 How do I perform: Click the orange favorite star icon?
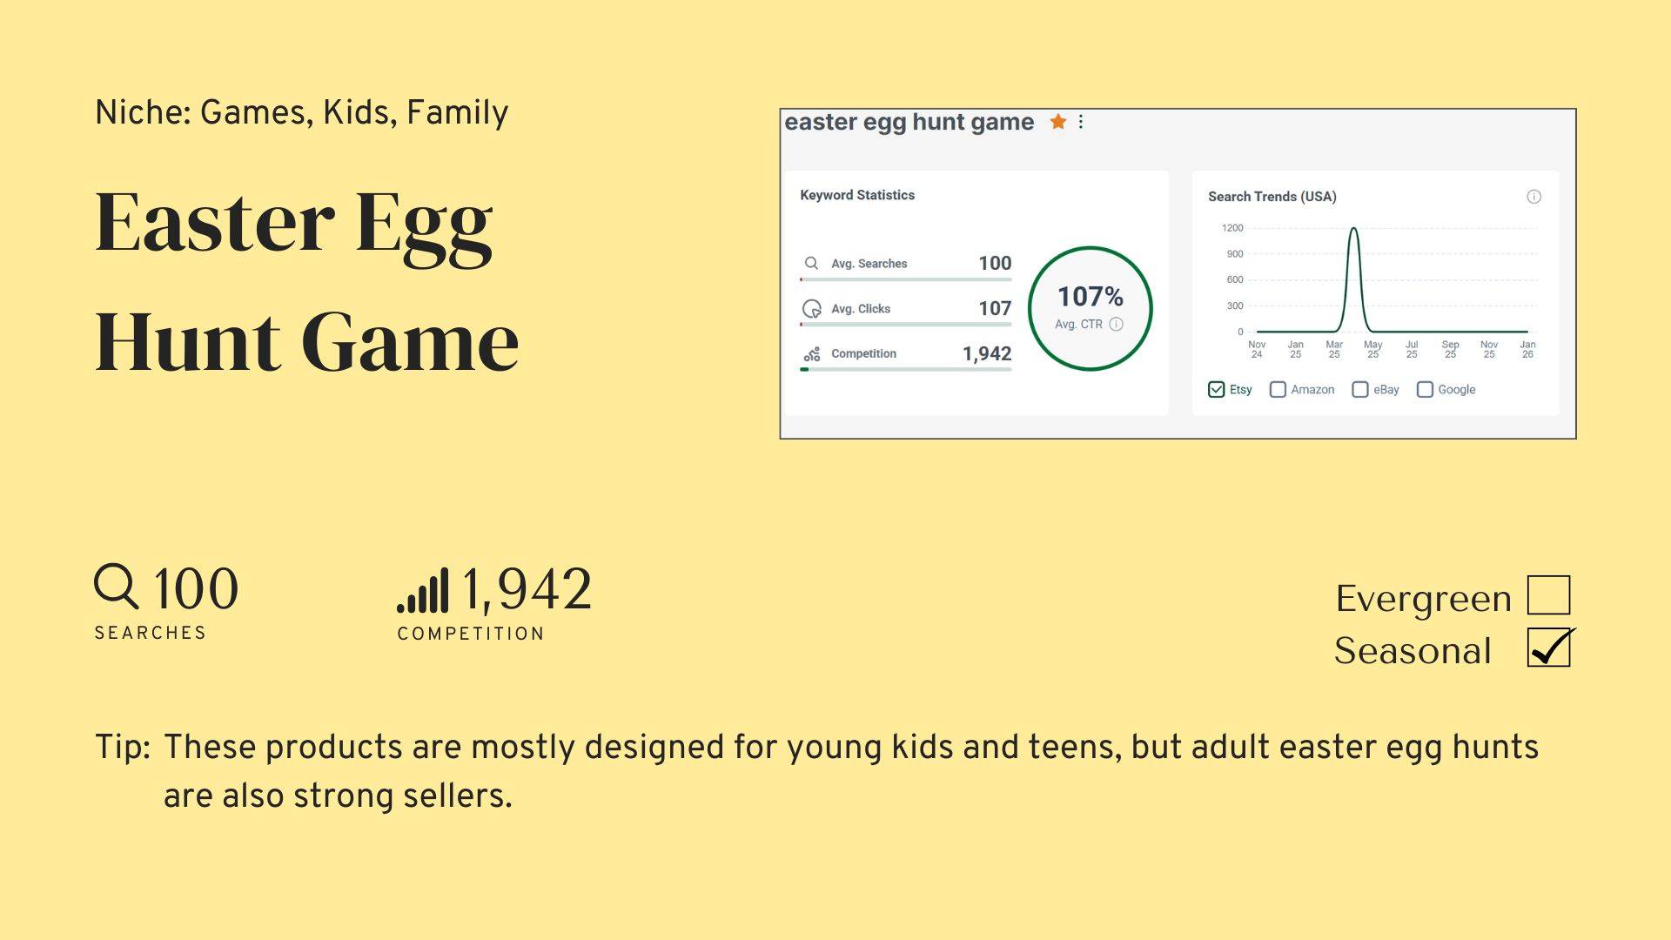(x=1058, y=122)
